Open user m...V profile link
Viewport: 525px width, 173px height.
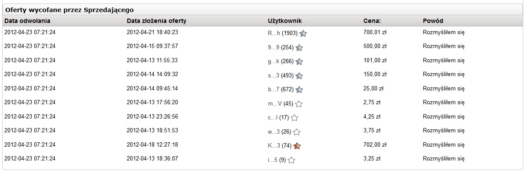coord(275,103)
